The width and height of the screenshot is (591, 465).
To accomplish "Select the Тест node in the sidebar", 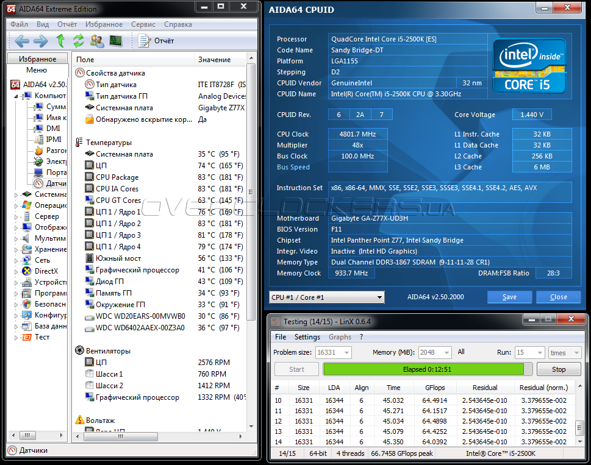I will pyautogui.click(x=42, y=337).
